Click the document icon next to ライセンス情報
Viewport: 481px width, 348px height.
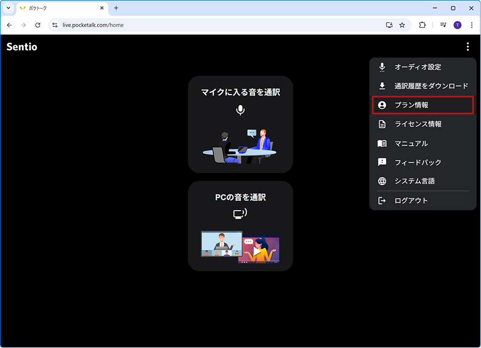point(382,124)
